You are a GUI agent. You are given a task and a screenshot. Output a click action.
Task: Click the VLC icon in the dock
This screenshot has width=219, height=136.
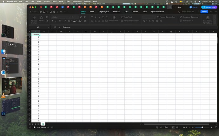(3, 95)
